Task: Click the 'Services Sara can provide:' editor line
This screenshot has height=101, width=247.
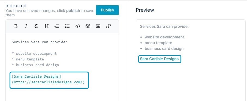Action: point(40,42)
